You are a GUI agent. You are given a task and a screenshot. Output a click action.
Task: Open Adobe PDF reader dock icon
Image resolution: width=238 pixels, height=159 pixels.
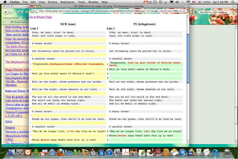point(126,152)
